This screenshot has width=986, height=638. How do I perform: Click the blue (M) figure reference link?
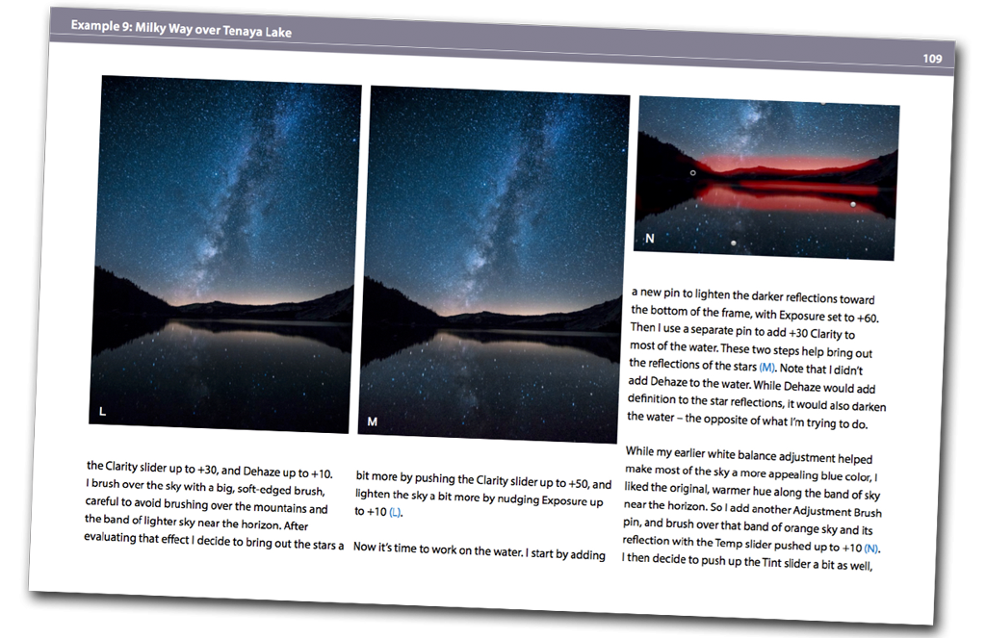coord(767,367)
